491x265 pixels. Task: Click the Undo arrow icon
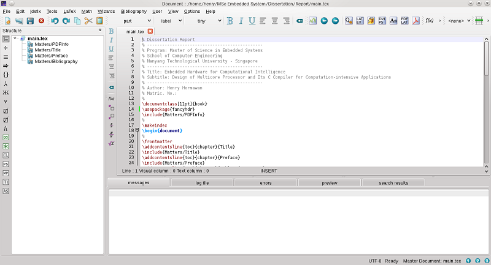point(55,21)
